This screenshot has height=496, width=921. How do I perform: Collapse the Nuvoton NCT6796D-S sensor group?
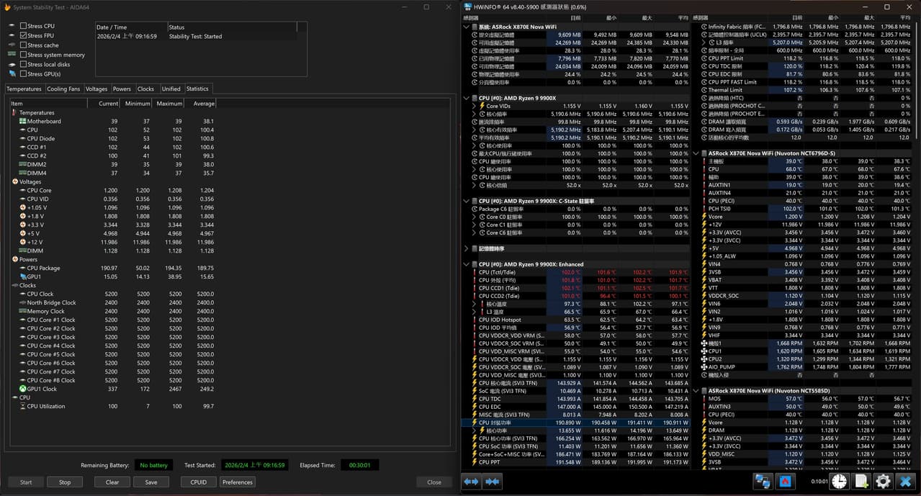[x=696, y=153]
